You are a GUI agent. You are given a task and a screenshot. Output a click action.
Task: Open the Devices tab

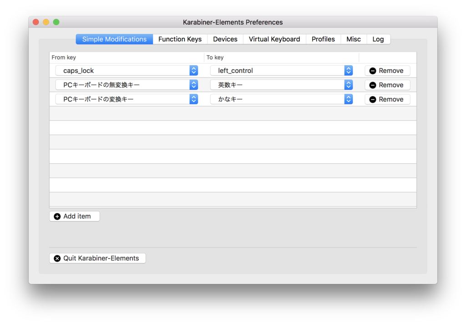tap(225, 39)
